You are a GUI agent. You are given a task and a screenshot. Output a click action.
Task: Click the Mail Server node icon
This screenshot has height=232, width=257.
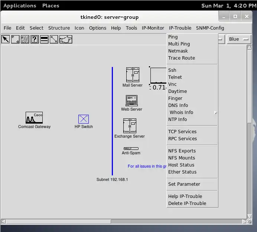tap(133, 75)
